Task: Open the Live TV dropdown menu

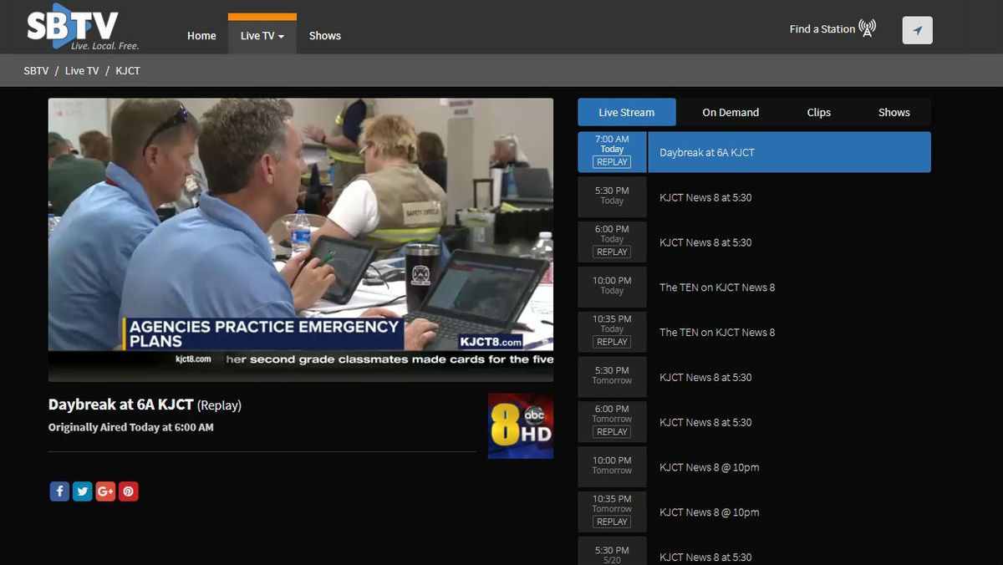Action: click(x=262, y=35)
